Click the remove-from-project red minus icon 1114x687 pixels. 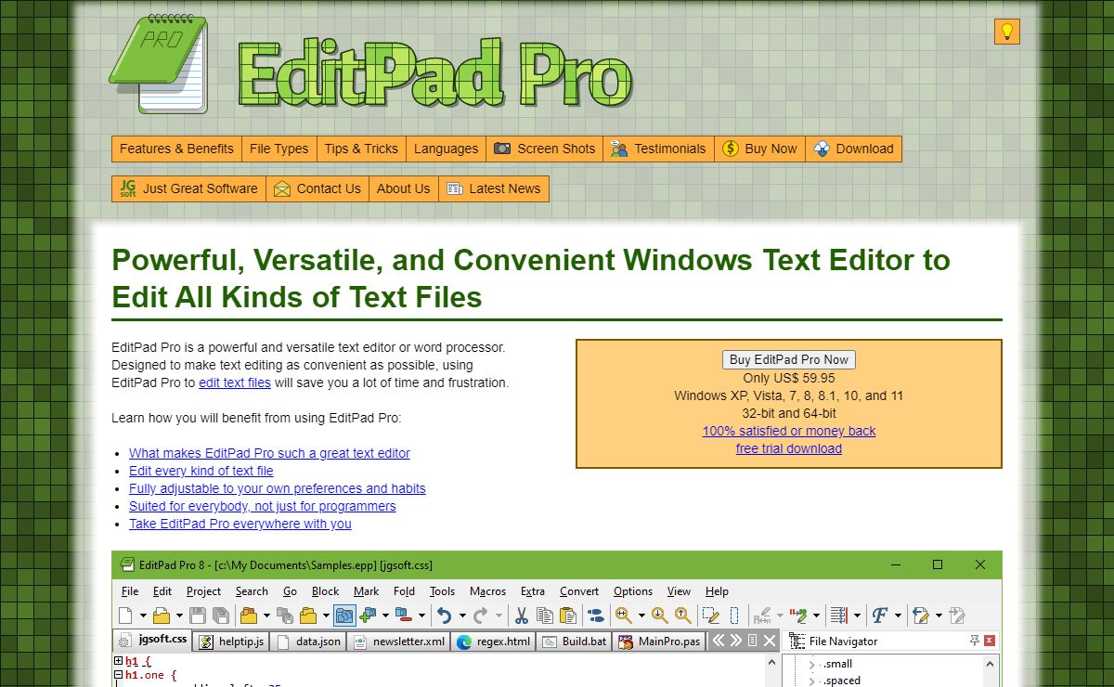coord(403,615)
